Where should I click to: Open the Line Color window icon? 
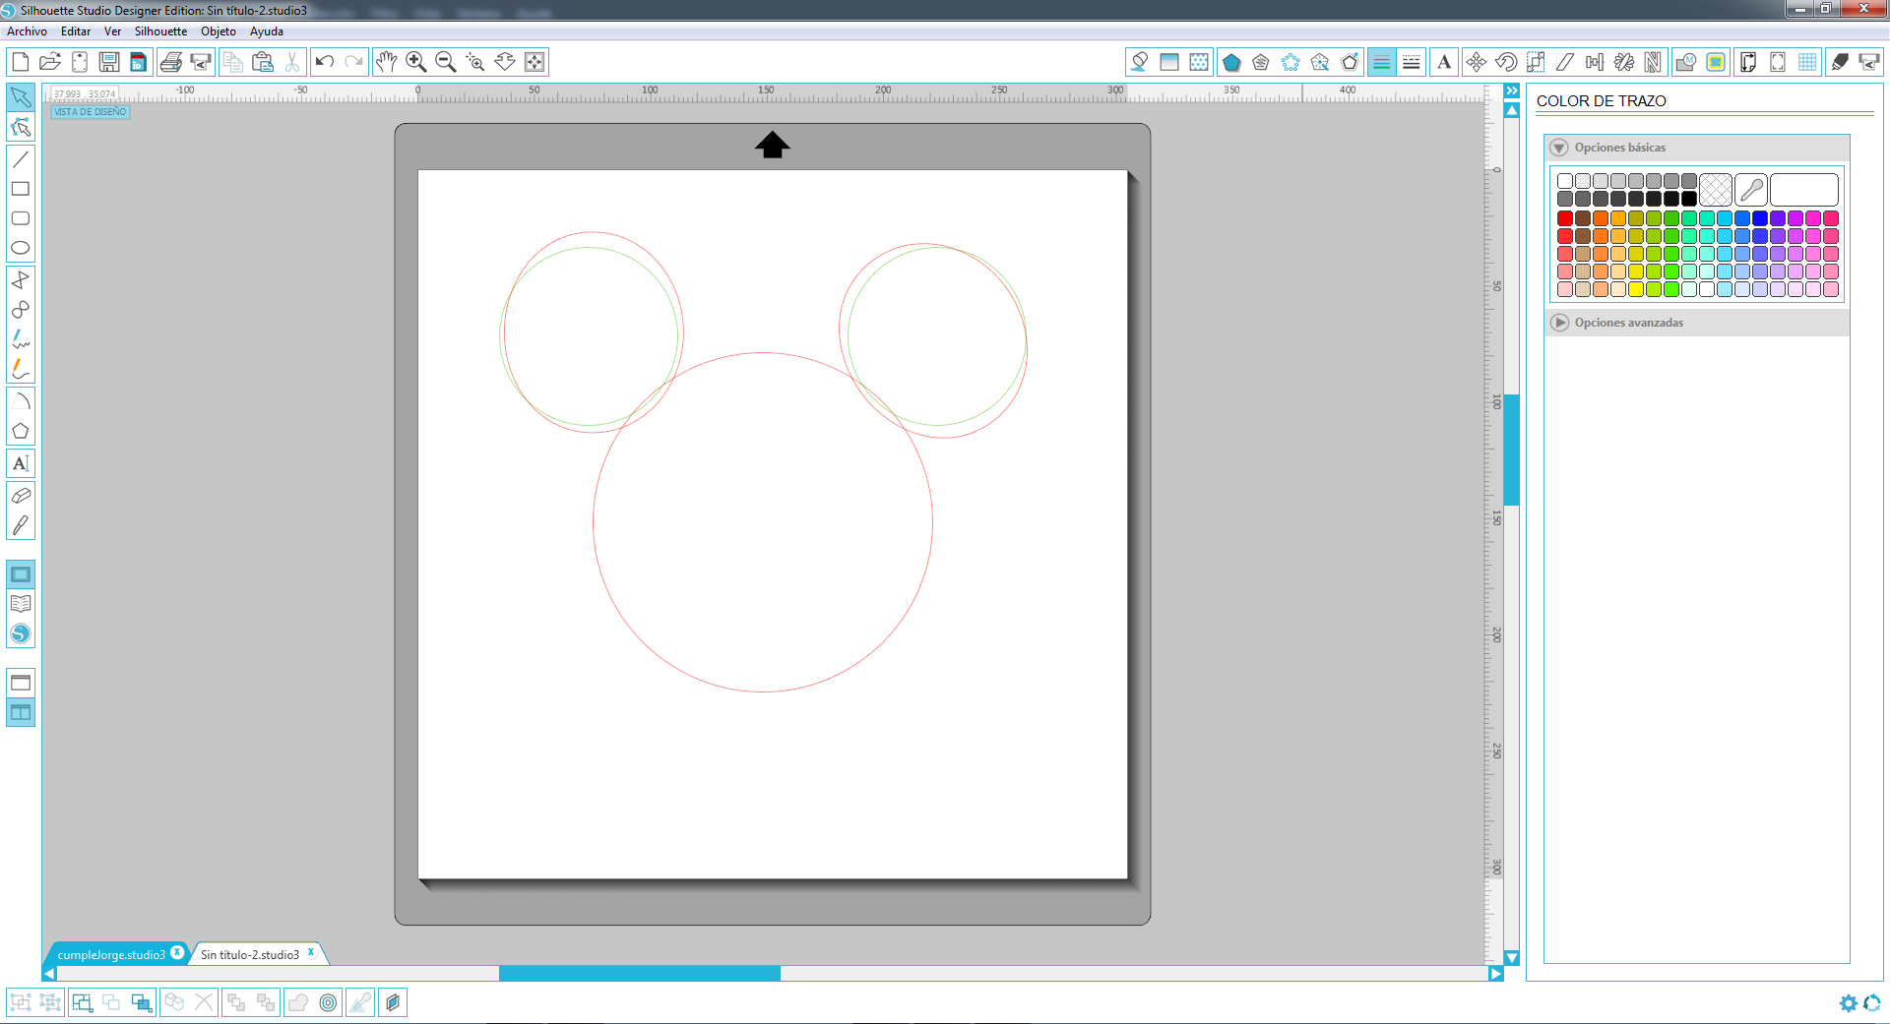pos(1382,62)
